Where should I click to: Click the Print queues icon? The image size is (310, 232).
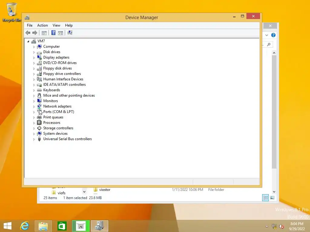39,117
